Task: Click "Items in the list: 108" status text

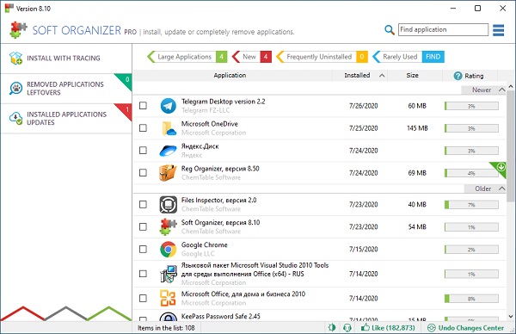Action: pos(166,328)
